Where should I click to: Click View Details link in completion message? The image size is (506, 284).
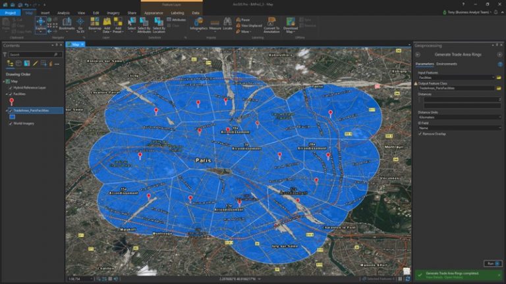point(434,277)
